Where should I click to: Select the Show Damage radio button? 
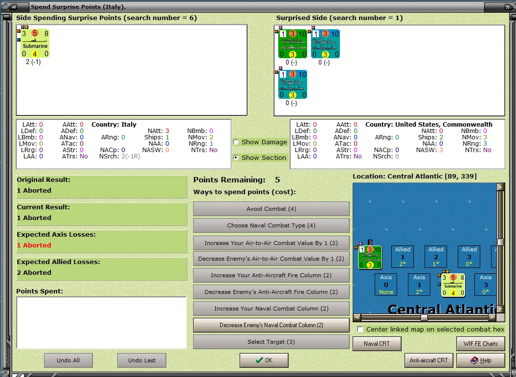[236, 142]
